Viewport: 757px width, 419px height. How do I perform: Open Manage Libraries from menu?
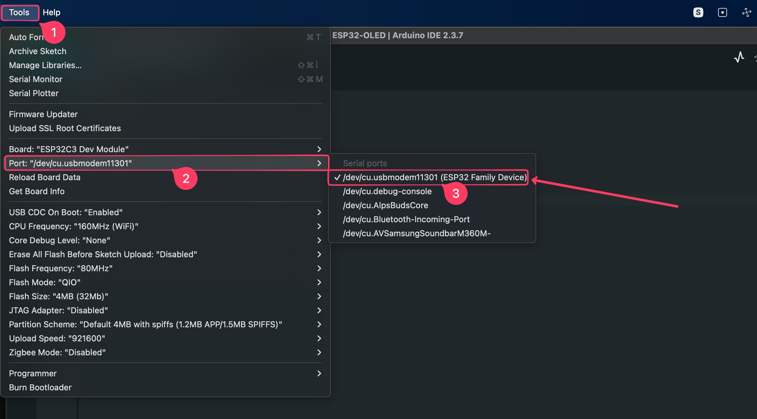[45, 65]
